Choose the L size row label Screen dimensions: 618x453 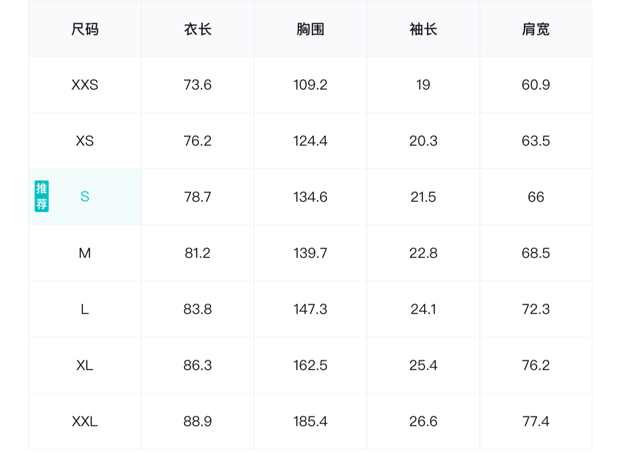click(85, 309)
